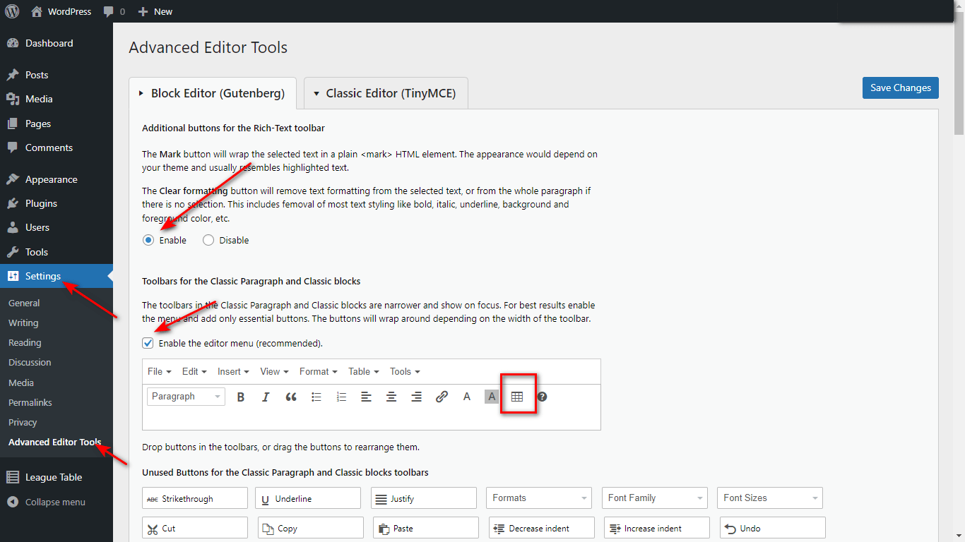This screenshot has width=965, height=542.
Task: Open the Discussion settings link
Action: [30, 362]
